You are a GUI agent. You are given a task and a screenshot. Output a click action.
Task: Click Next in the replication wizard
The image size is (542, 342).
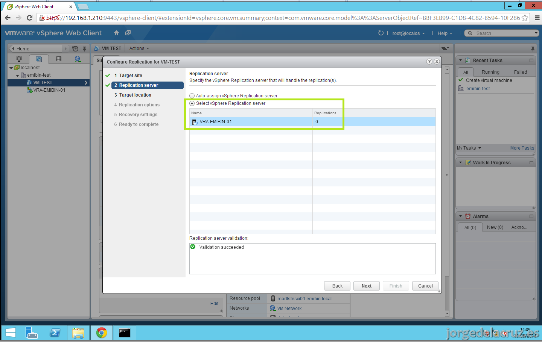pyautogui.click(x=367, y=286)
